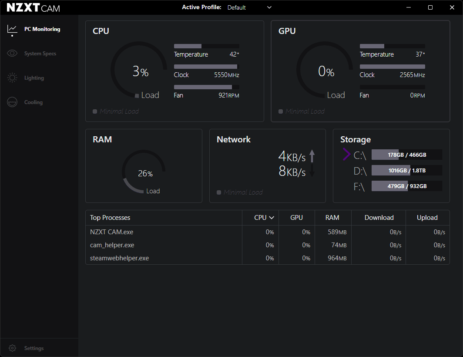Click the Network Minimal Load indicator
This screenshot has width=463, height=357.
coord(240,192)
